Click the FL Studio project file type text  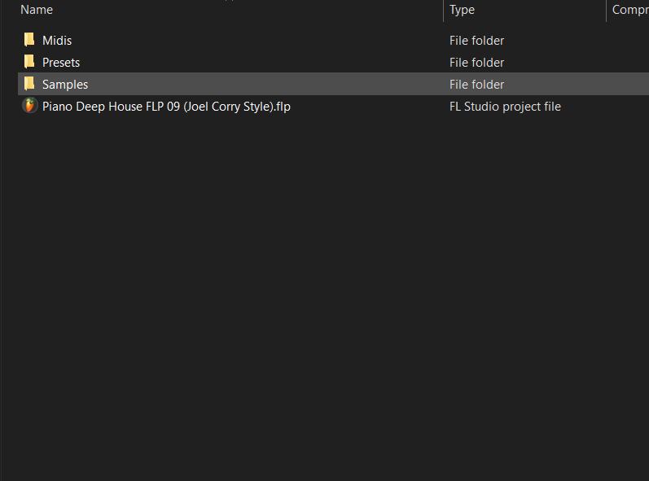[505, 107]
